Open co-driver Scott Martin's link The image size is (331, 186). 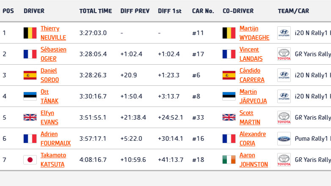(250, 118)
